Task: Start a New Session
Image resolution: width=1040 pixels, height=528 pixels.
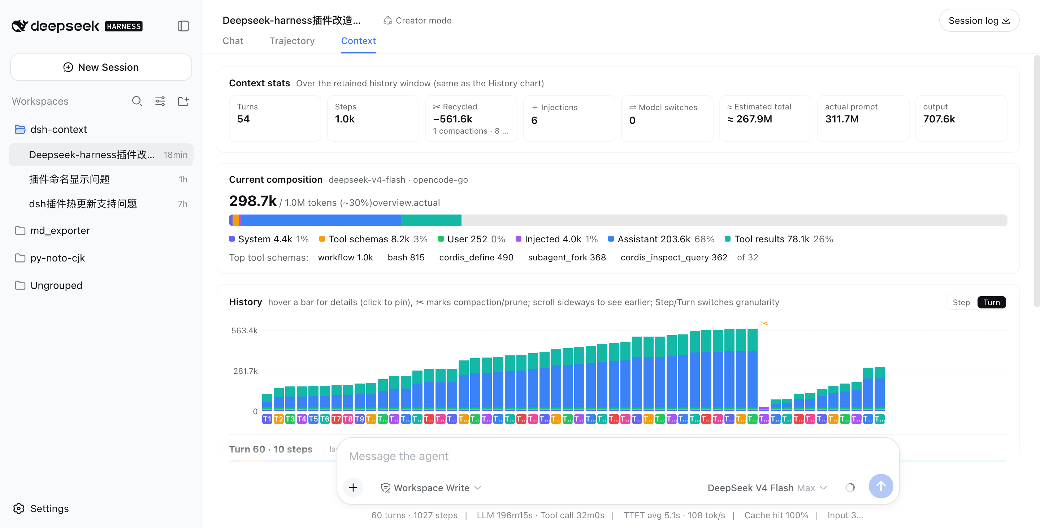Action: [101, 67]
